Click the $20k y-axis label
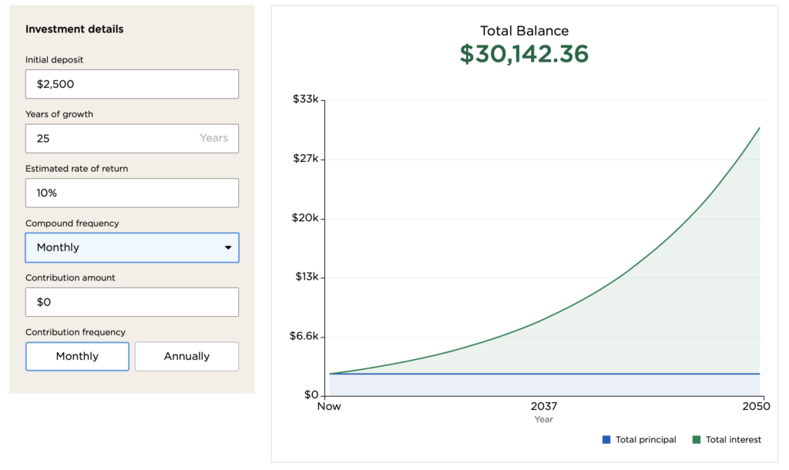This screenshot has width=789, height=470. click(x=305, y=218)
